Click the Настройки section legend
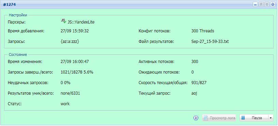The width and height of the screenshot is (278, 126). (18, 15)
